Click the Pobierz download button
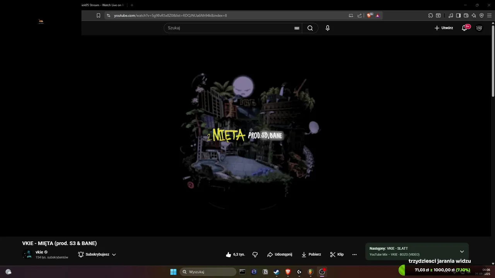Viewport: 495px width, 278px height. [x=311, y=254]
